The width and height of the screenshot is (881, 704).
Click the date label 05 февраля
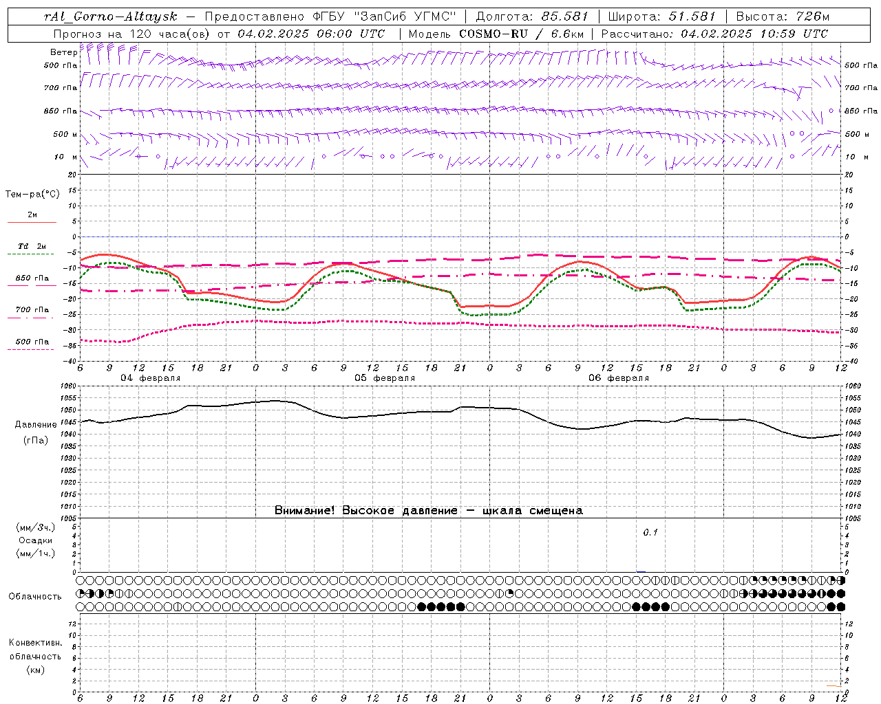385,378
